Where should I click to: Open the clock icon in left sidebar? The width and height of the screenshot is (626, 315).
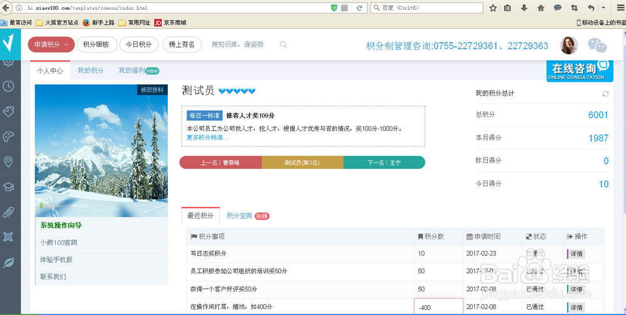click(8, 86)
